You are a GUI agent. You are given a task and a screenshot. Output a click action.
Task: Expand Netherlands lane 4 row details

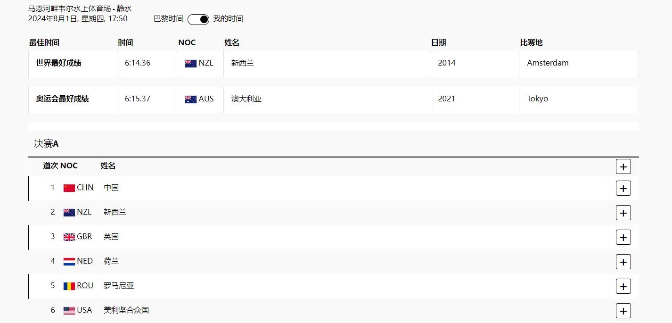[623, 262]
